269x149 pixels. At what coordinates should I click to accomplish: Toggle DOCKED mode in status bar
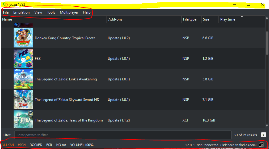click(x=36, y=145)
